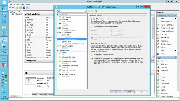Image resolution: width=180 pixels, height=101 pixels.
Task: Switch to the Networking tab for DC1
Action: pyautogui.click(x=42, y=95)
